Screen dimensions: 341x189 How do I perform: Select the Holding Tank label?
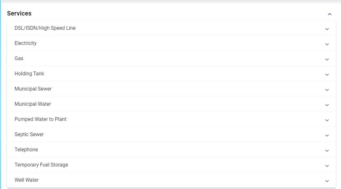29,74
